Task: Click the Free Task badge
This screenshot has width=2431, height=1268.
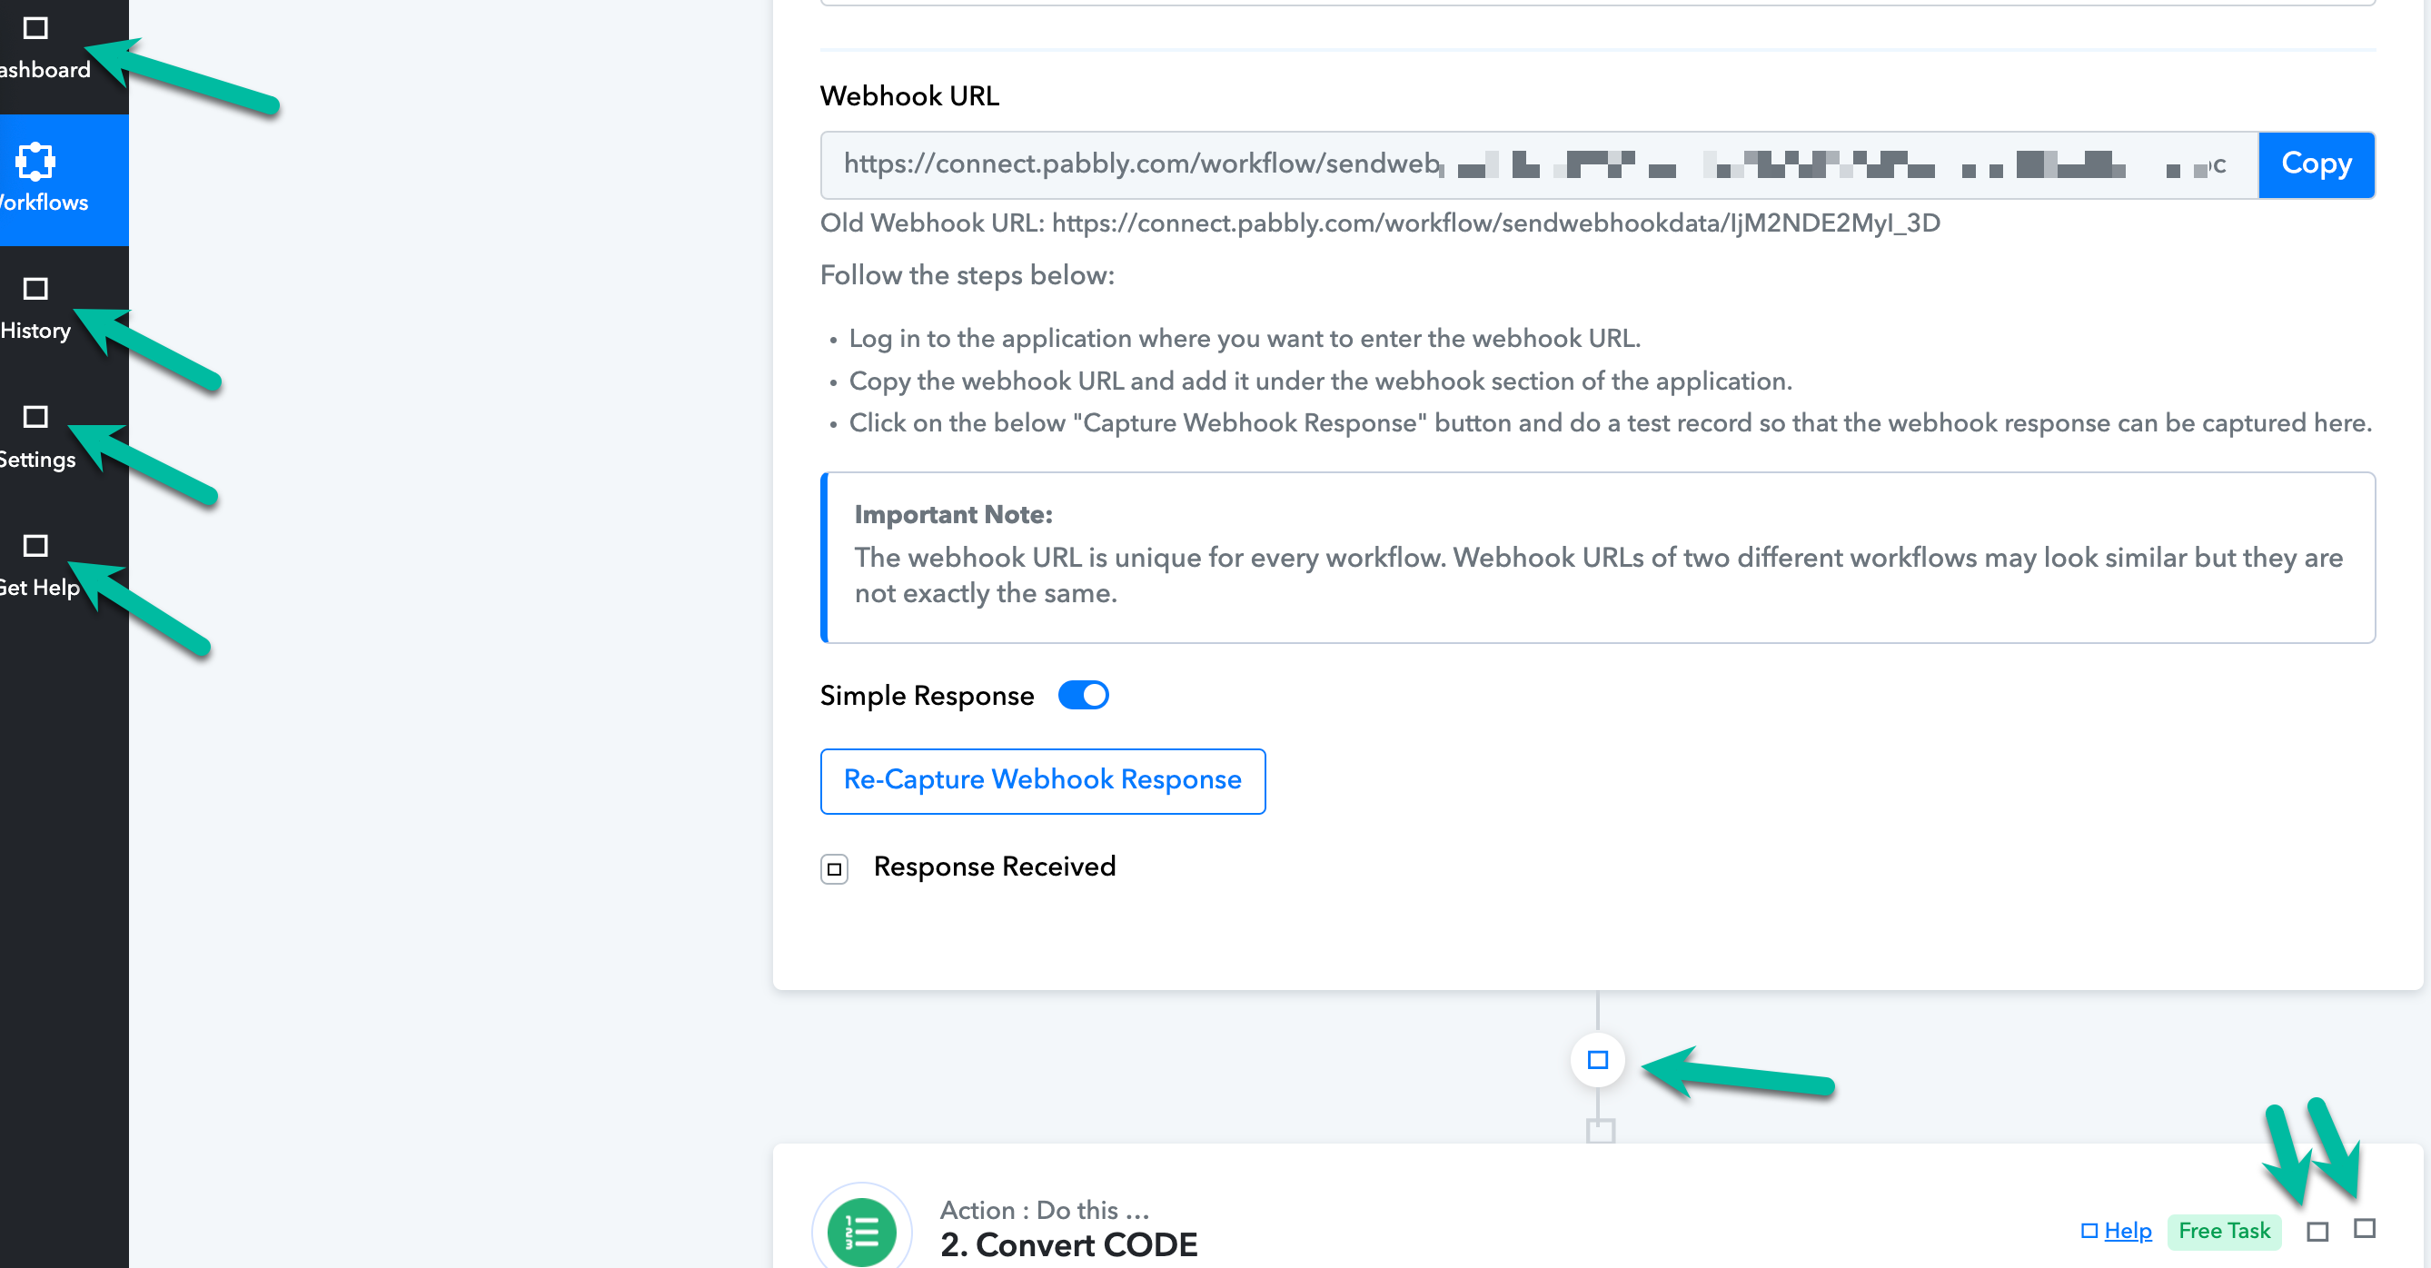Action: [x=2224, y=1230]
